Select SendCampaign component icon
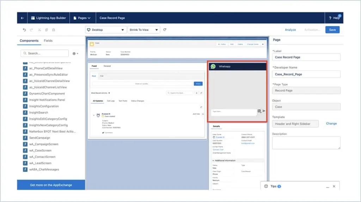This screenshot has height=202, width=361. click(x=25, y=138)
